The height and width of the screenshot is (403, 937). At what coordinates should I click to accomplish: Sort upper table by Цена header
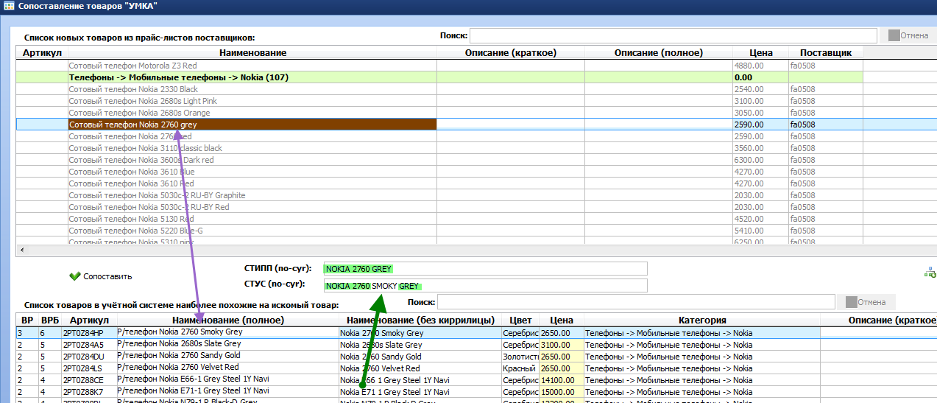pos(761,53)
